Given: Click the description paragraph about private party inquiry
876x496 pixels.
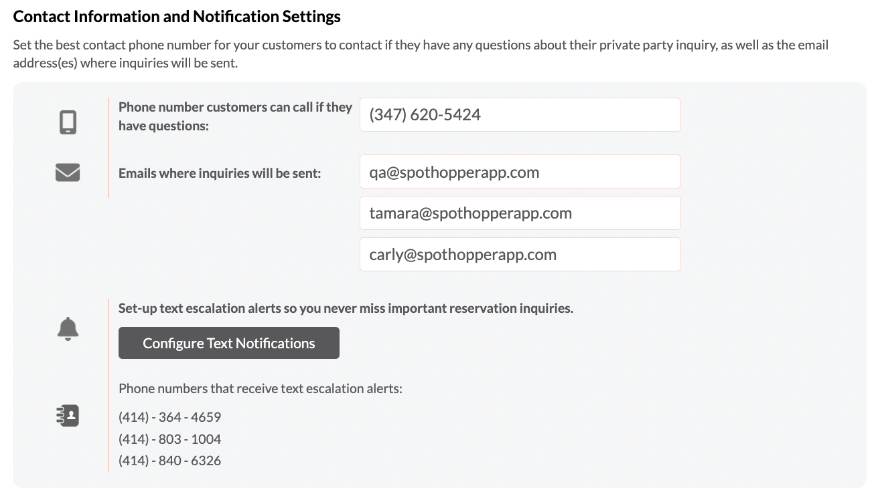Looking at the screenshot, I should [421, 54].
